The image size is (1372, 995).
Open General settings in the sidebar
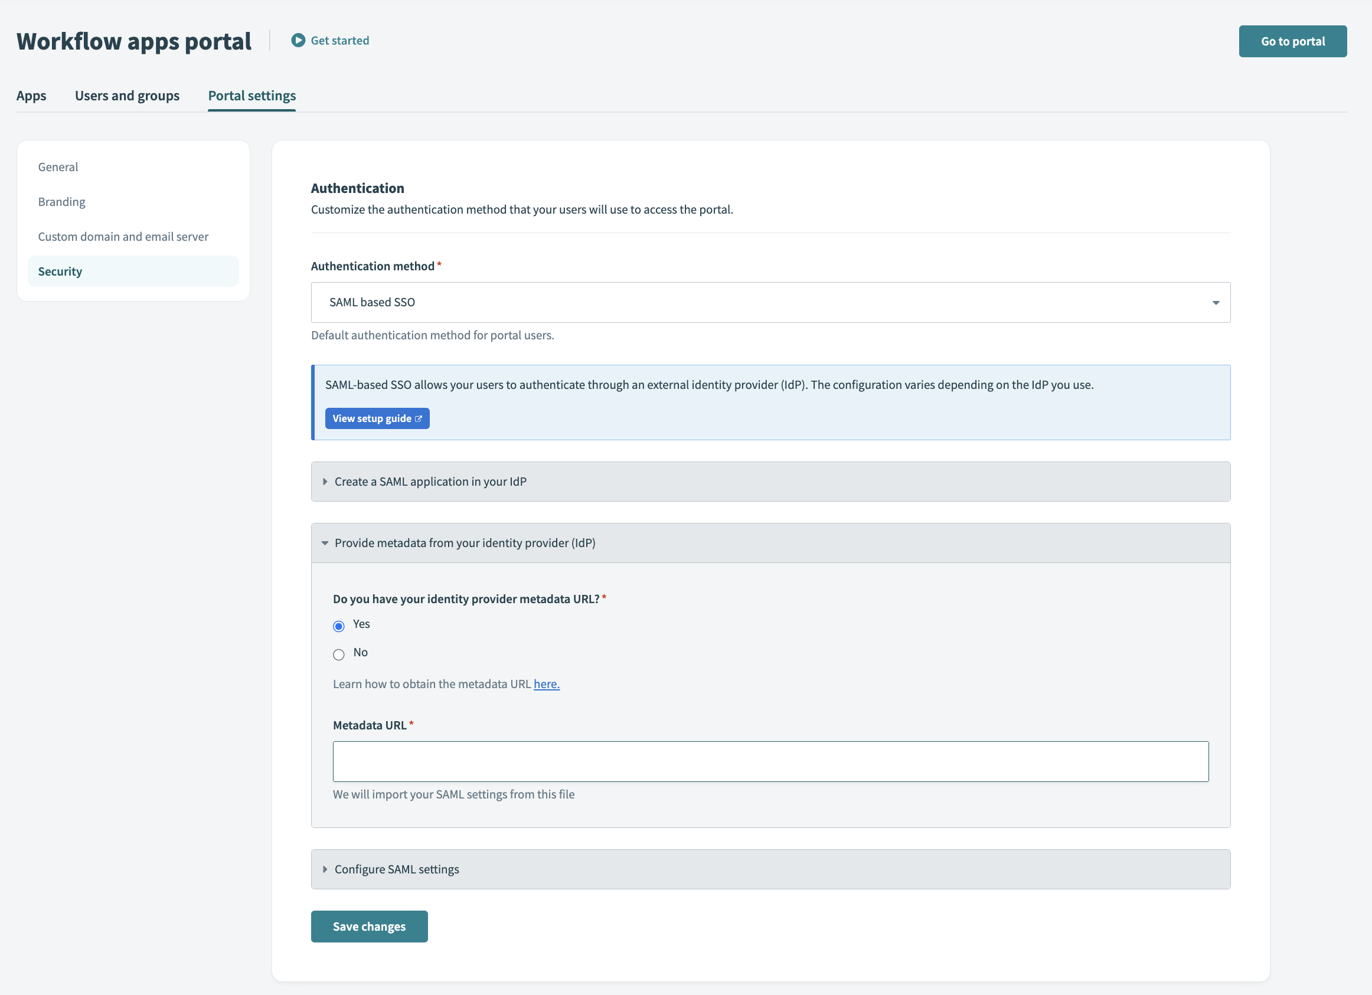(58, 167)
